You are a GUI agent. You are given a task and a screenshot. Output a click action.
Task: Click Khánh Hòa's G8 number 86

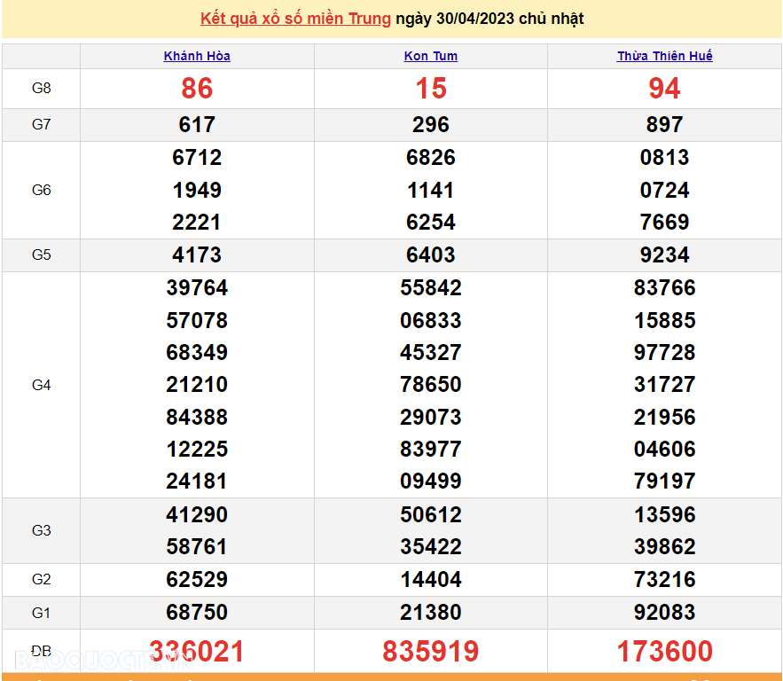pyautogui.click(x=196, y=89)
